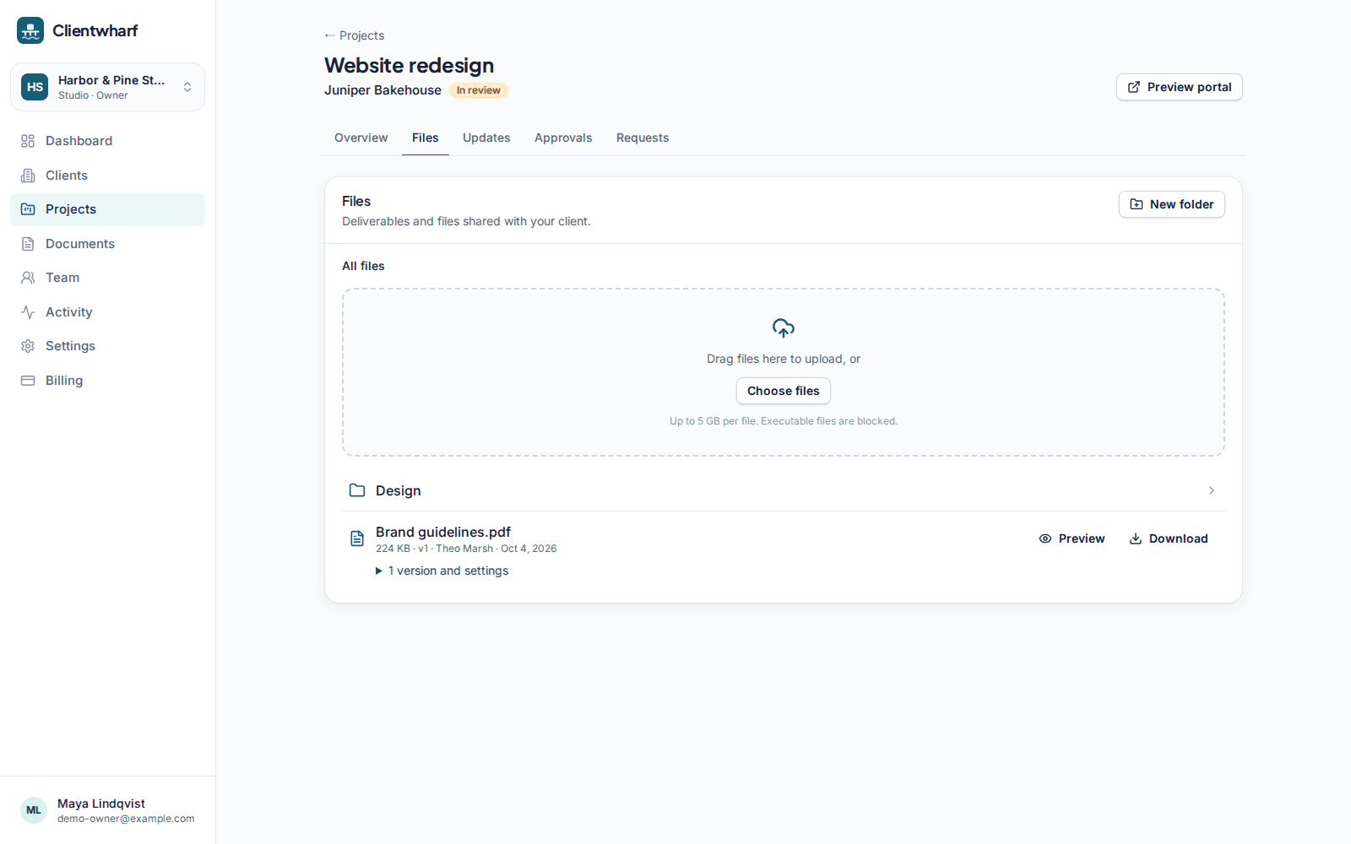Switch to the Updates tab
1351x844 pixels.
[x=486, y=138]
